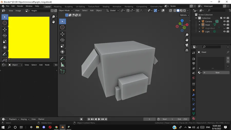The image size is (231, 130).
Task: Open the Object Mode dropdown
Action: click(x=65, y=11)
